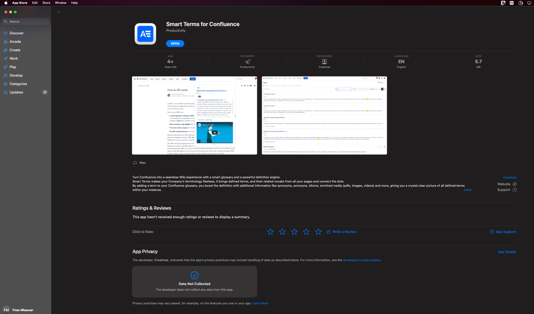Image resolution: width=534 pixels, height=314 pixels.
Task: Rate the app three stars
Action: click(x=294, y=232)
